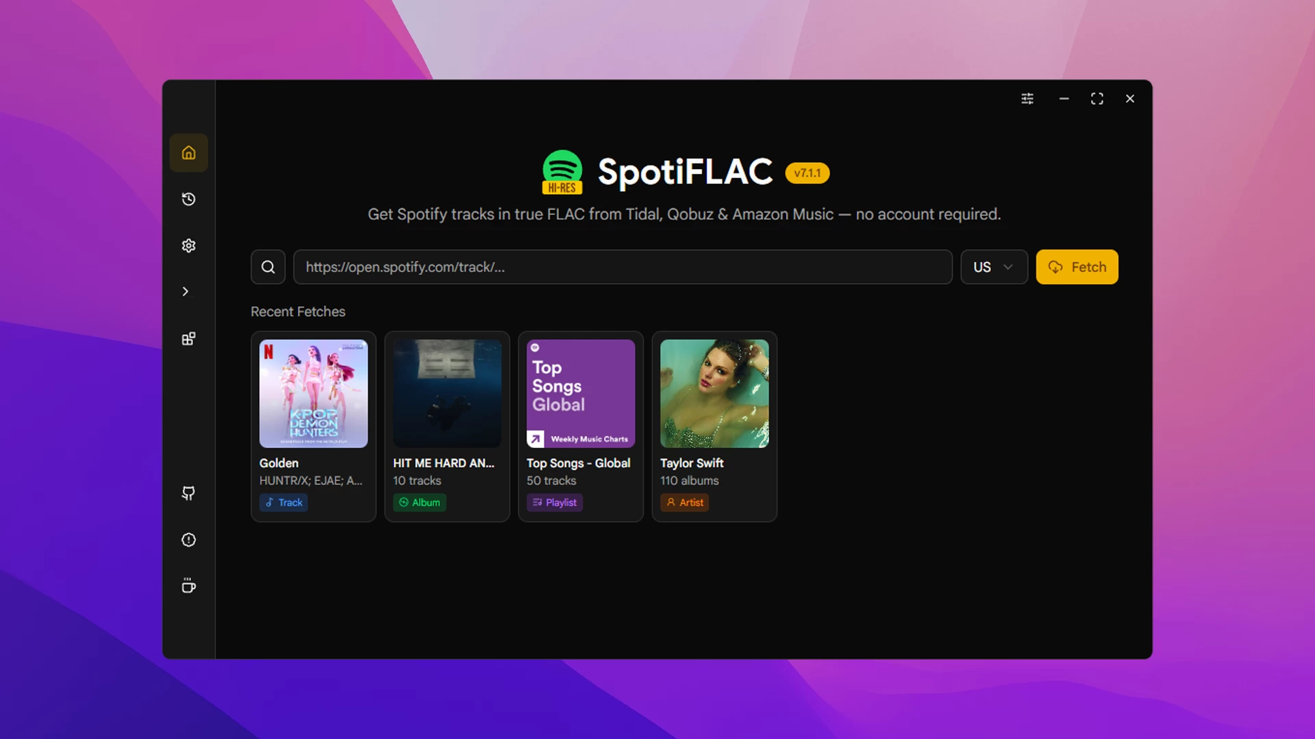The height and width of the screenshot is (739, 1315).
Task: Click the search magnifier icon
Action: coord(268,267)
